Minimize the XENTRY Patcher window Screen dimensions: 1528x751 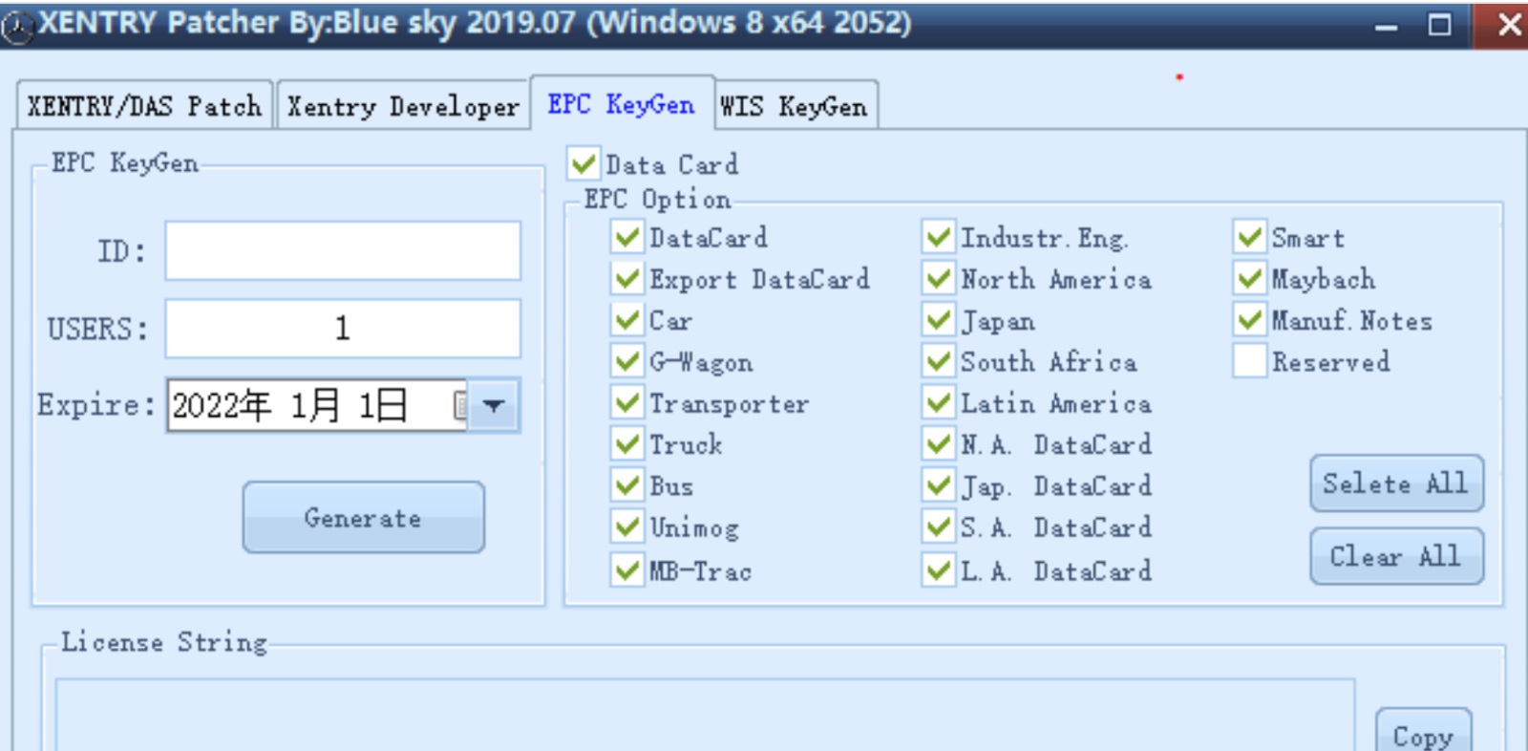click(x=1386, y=26)
